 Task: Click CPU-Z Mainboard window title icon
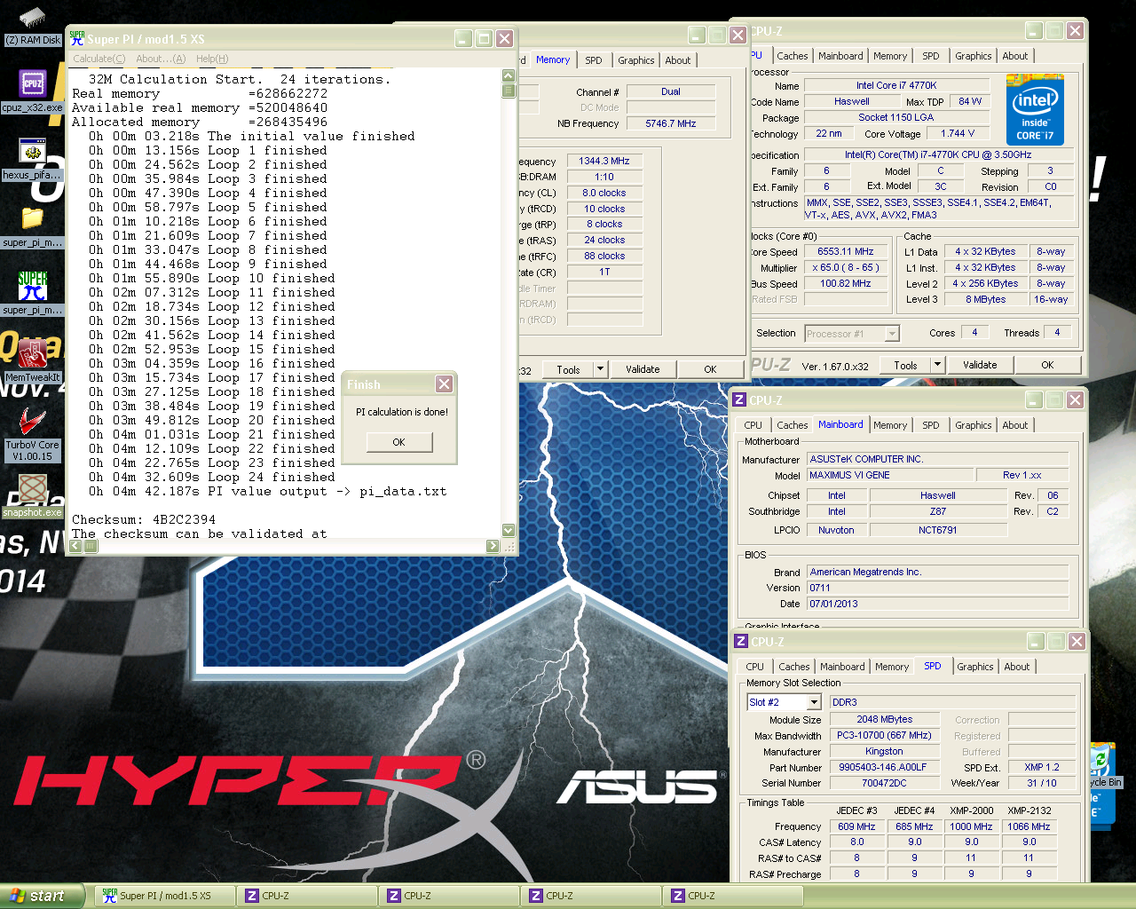pos(739,400)
